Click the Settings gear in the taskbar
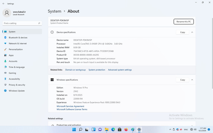Screen dimensions: 213x133 point(139,130)
